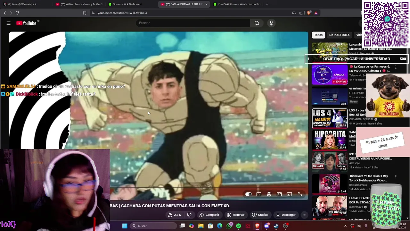Click the Compartir share button

coord(209,215)
